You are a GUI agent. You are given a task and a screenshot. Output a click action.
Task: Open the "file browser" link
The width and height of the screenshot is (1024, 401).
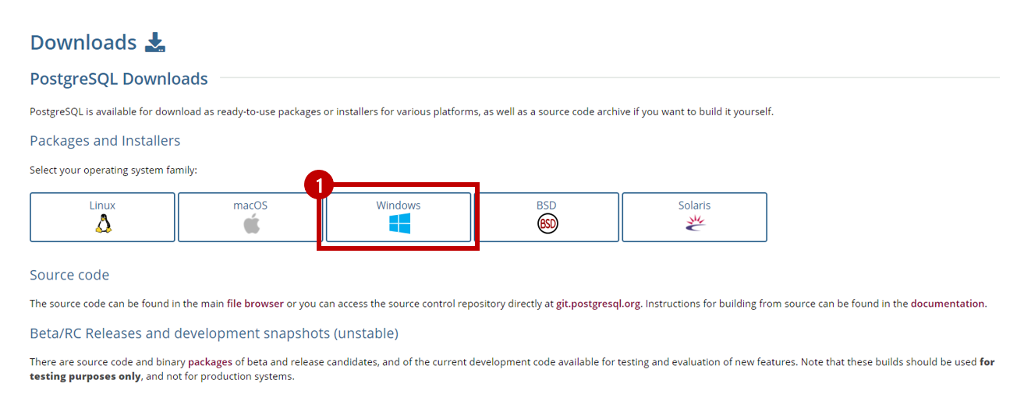coord(255,304)
